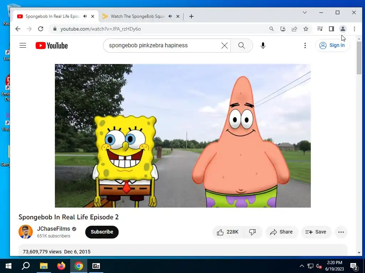Open Chrome media controls icon
Viewport: 365px width, 273px height.
pos(320,29)
